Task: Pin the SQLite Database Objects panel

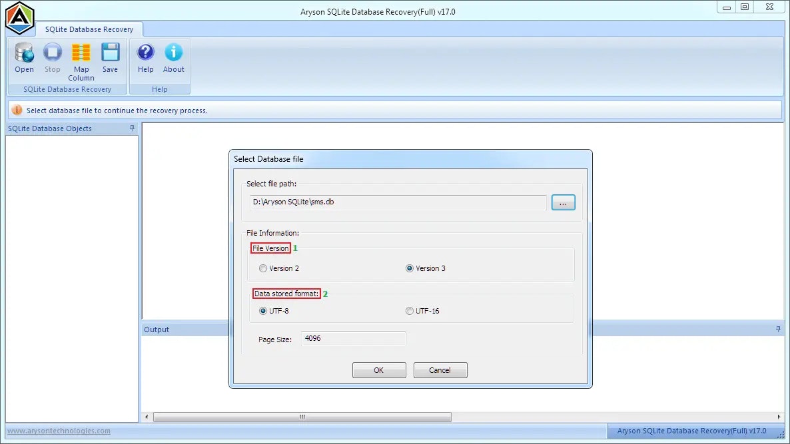Action: click(x=132, y=128)
